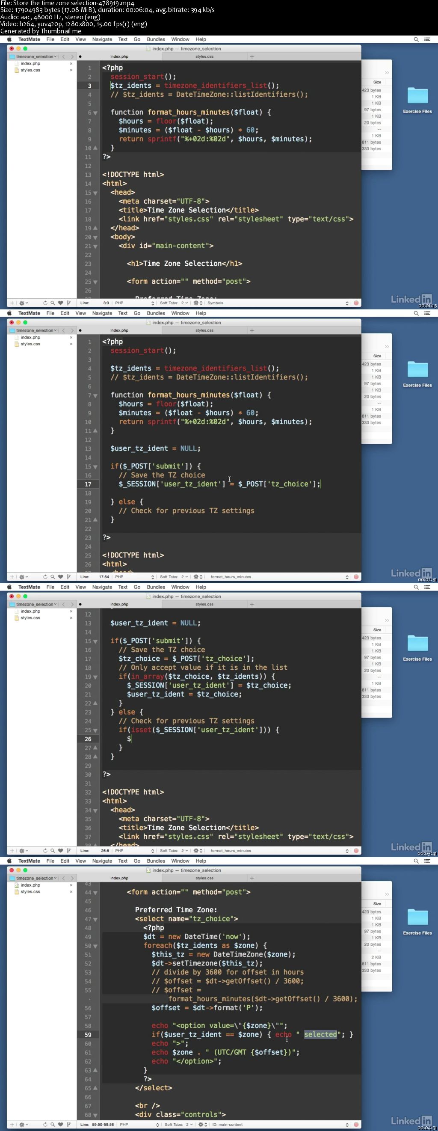The height and width of the screenshot is (1131, 438).
Task: Open the file browser gear menu in the 00:04:51 frame
Action: [23, 1125]
